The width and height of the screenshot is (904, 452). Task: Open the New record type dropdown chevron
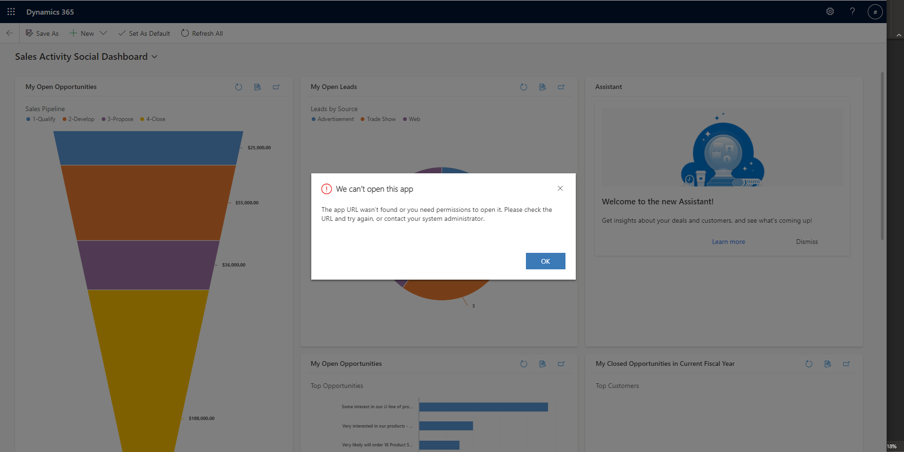click(104, 33)
